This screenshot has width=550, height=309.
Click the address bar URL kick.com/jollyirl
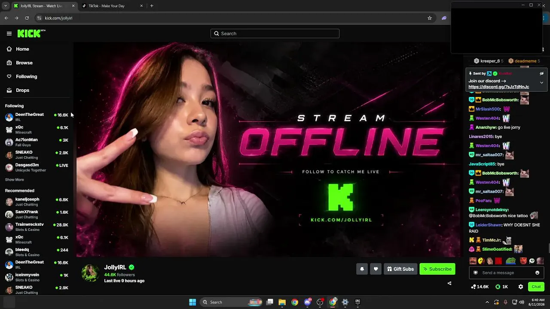pos(58,18)
